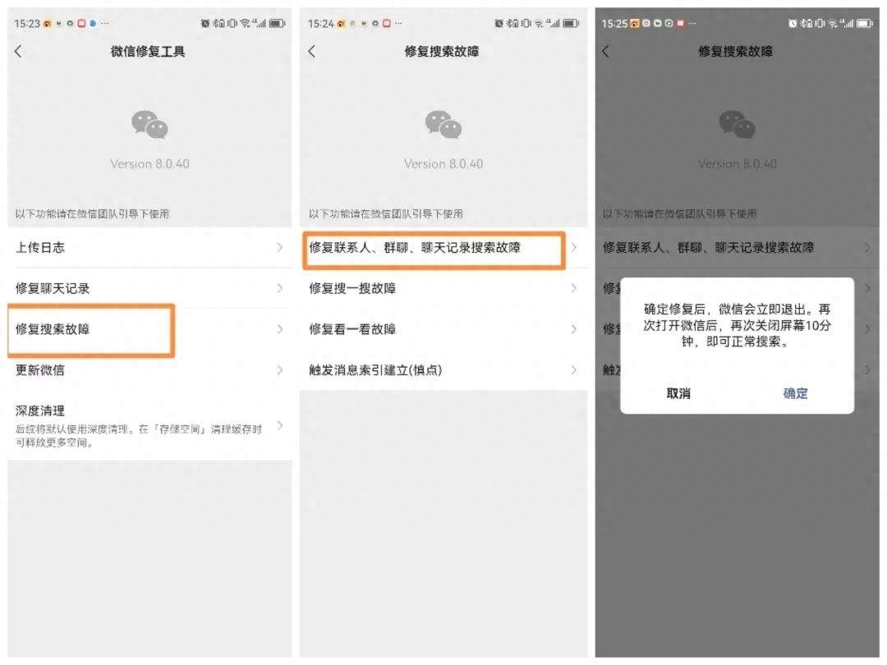Tap back arrow beside 微信修复工具 title

[19, 52]
